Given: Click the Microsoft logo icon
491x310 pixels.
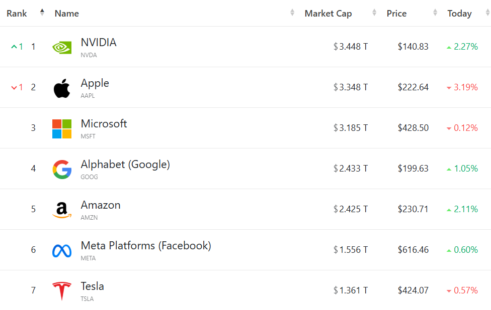Looking at the screenshot, I should tap(62, 128).
